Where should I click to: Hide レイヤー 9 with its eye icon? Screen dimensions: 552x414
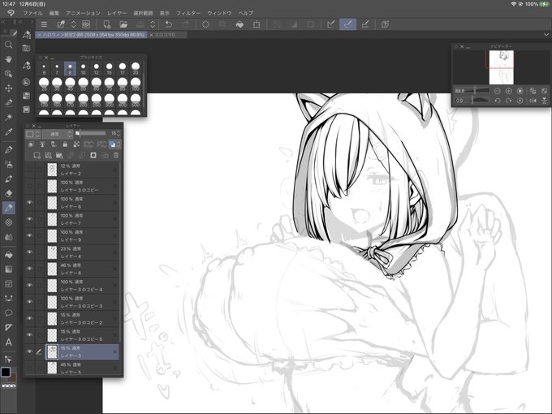pyautogui.click(x=29, y=235)
